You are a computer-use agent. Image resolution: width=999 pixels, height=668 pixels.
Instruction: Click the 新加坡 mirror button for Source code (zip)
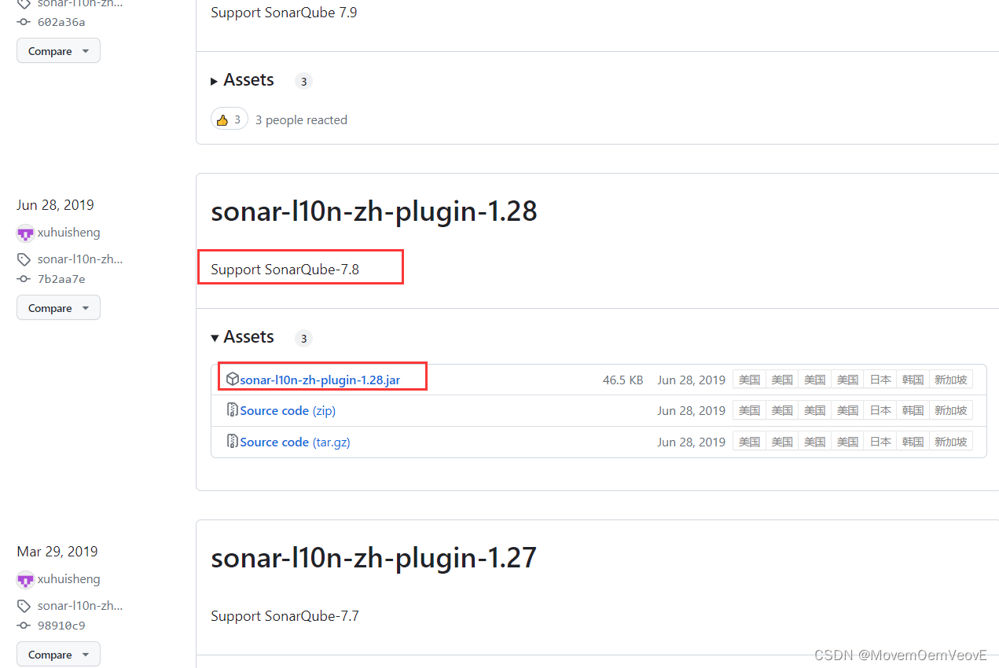(951, 409)
